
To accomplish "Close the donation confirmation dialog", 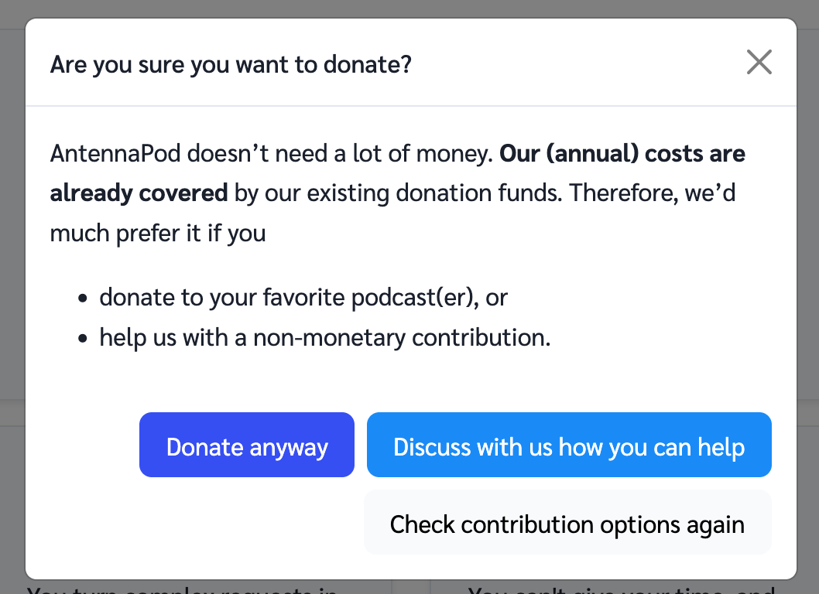I will coord(759,62).
